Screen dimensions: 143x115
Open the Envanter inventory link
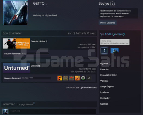pos(104,69)
